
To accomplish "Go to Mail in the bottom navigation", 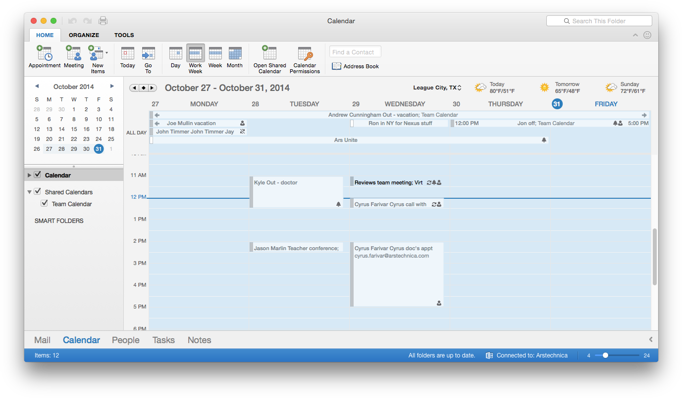I will coord(42,340).
